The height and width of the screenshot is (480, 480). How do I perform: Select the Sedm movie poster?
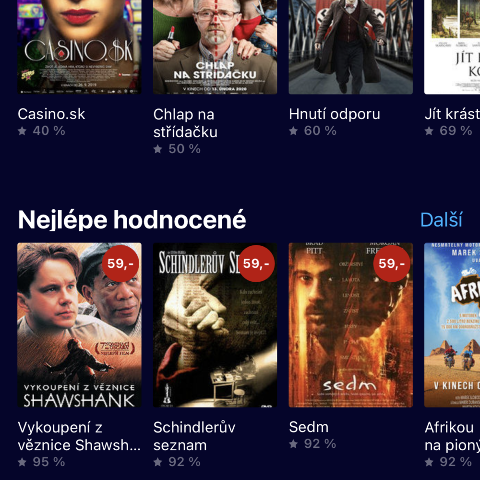350,325
